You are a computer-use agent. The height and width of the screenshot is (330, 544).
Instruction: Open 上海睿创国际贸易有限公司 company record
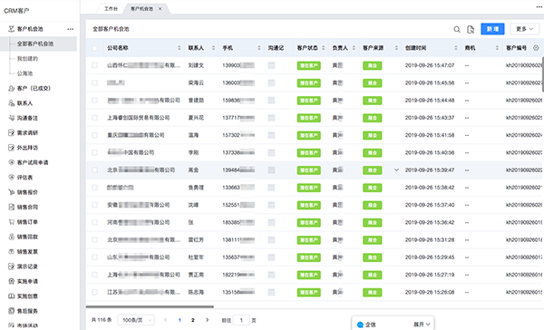click(139, 118)
